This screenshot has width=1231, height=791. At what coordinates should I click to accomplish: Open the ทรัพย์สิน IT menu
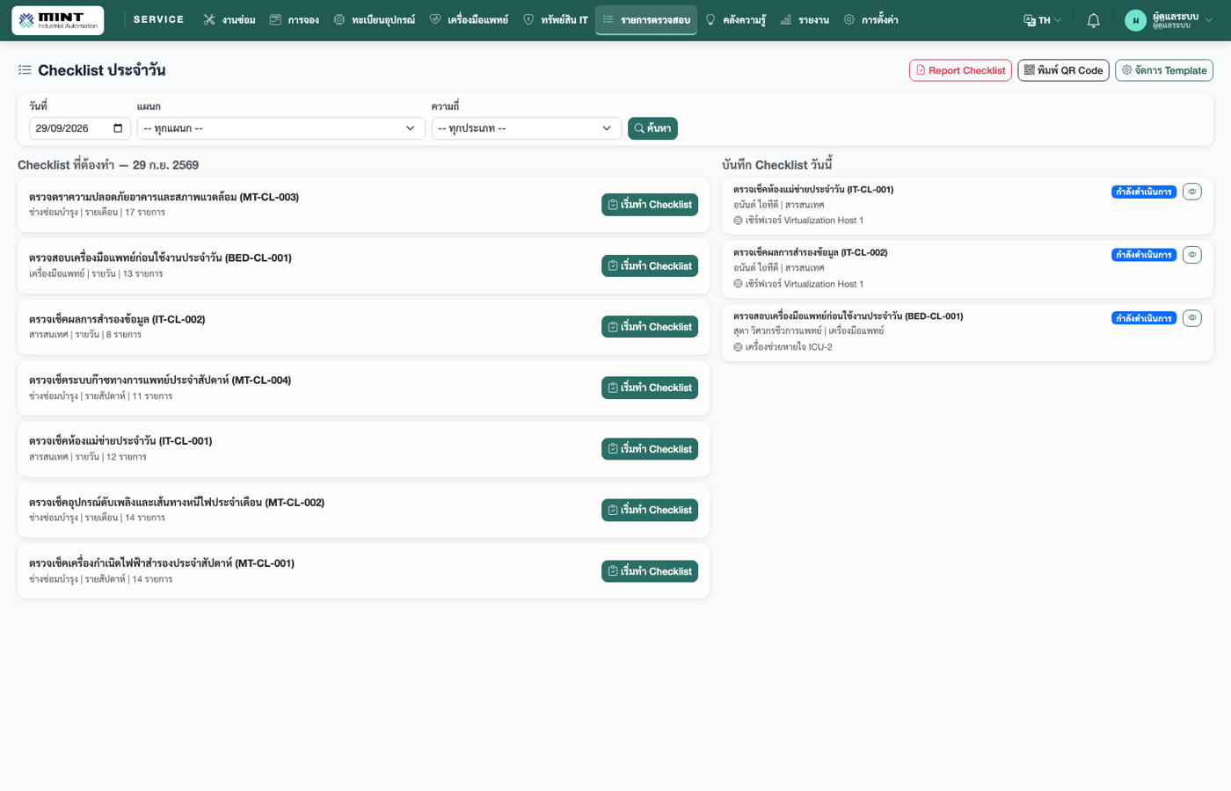556,20
